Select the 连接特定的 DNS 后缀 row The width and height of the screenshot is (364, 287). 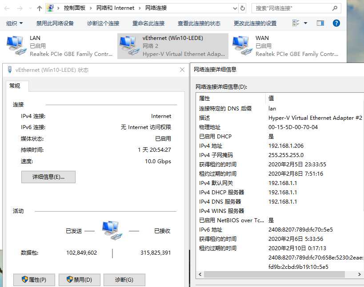(280, 108)
